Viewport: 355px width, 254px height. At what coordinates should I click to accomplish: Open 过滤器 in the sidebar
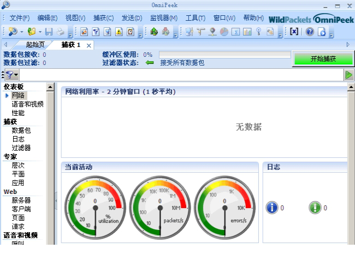click(21, 148)
